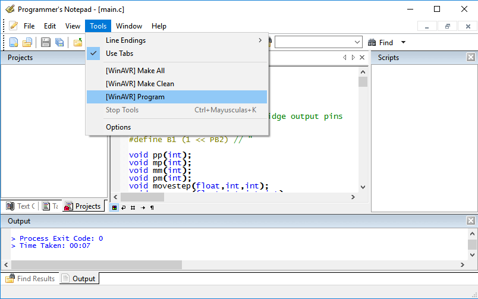The height and width of the screenshot is (299, 478).
Task: Click editor horizontal scrollbar left arrow
Action: point(115,197)
